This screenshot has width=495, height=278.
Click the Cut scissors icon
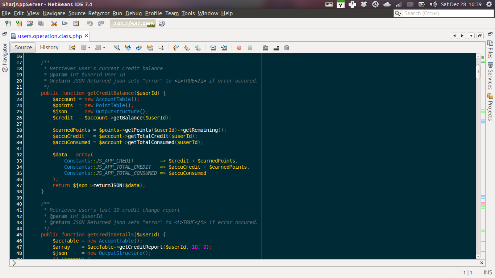pos(54,24)
